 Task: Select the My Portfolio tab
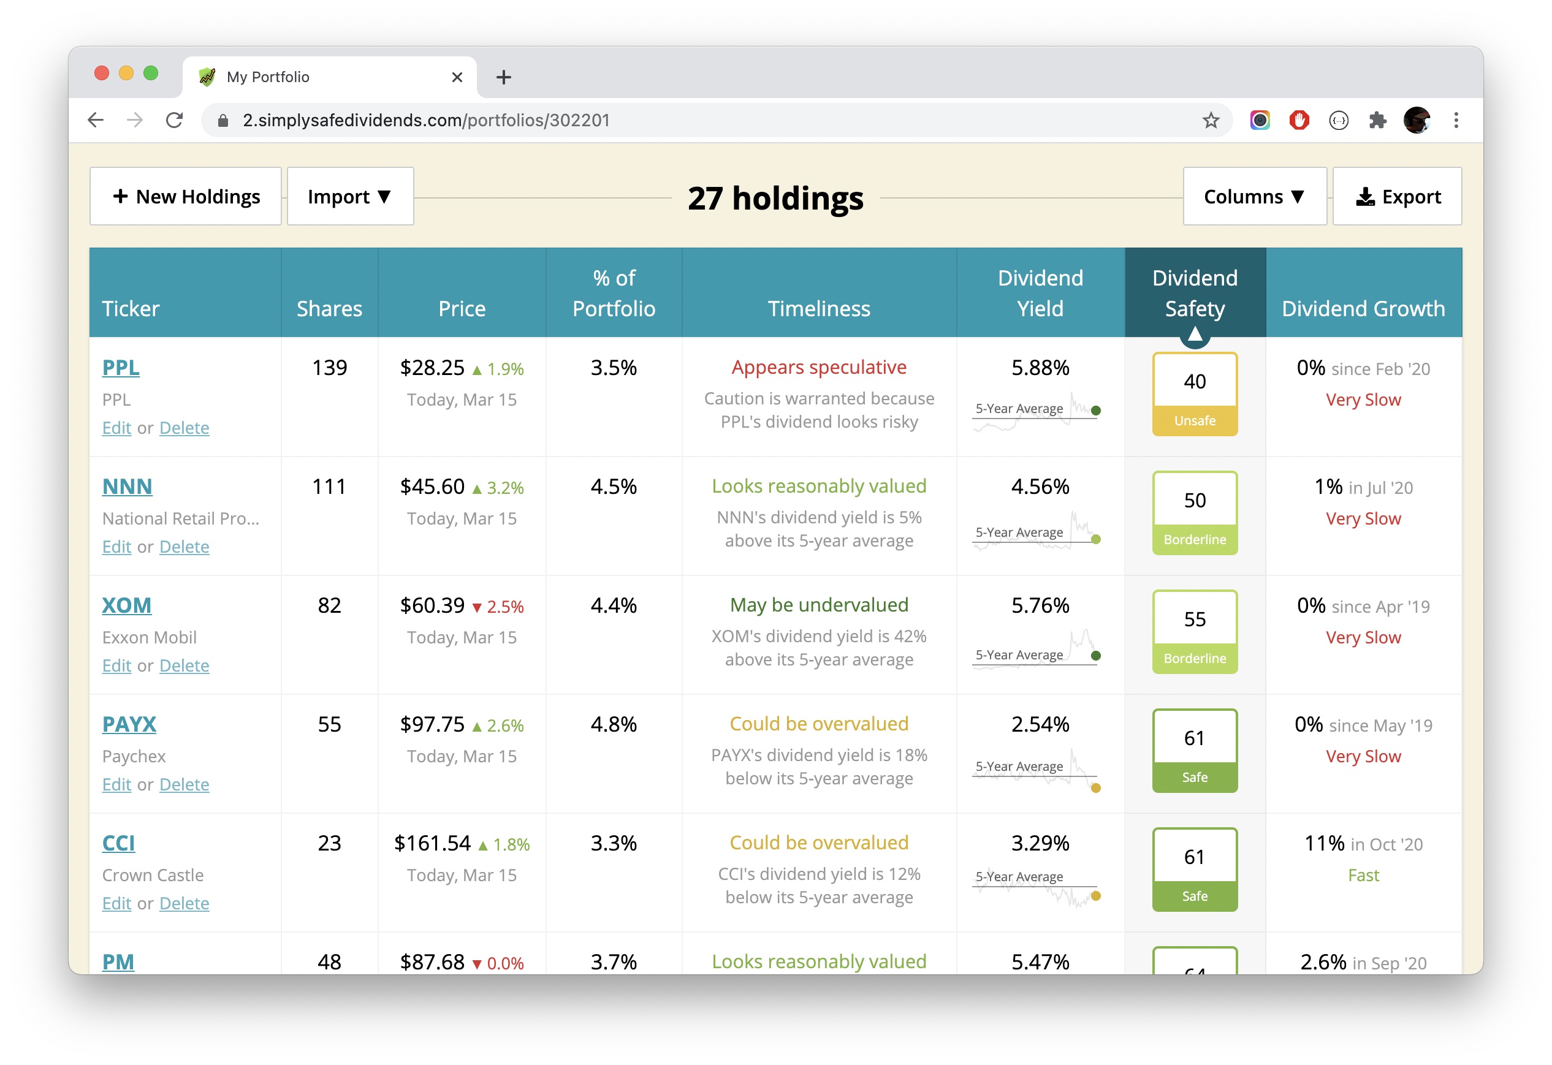330,77
